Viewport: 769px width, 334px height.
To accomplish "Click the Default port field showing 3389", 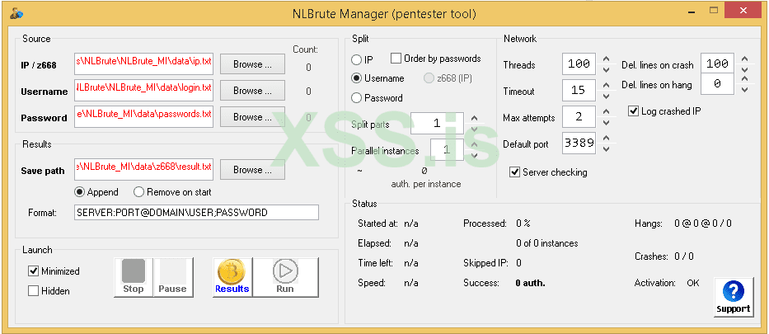I will point(579,143).
